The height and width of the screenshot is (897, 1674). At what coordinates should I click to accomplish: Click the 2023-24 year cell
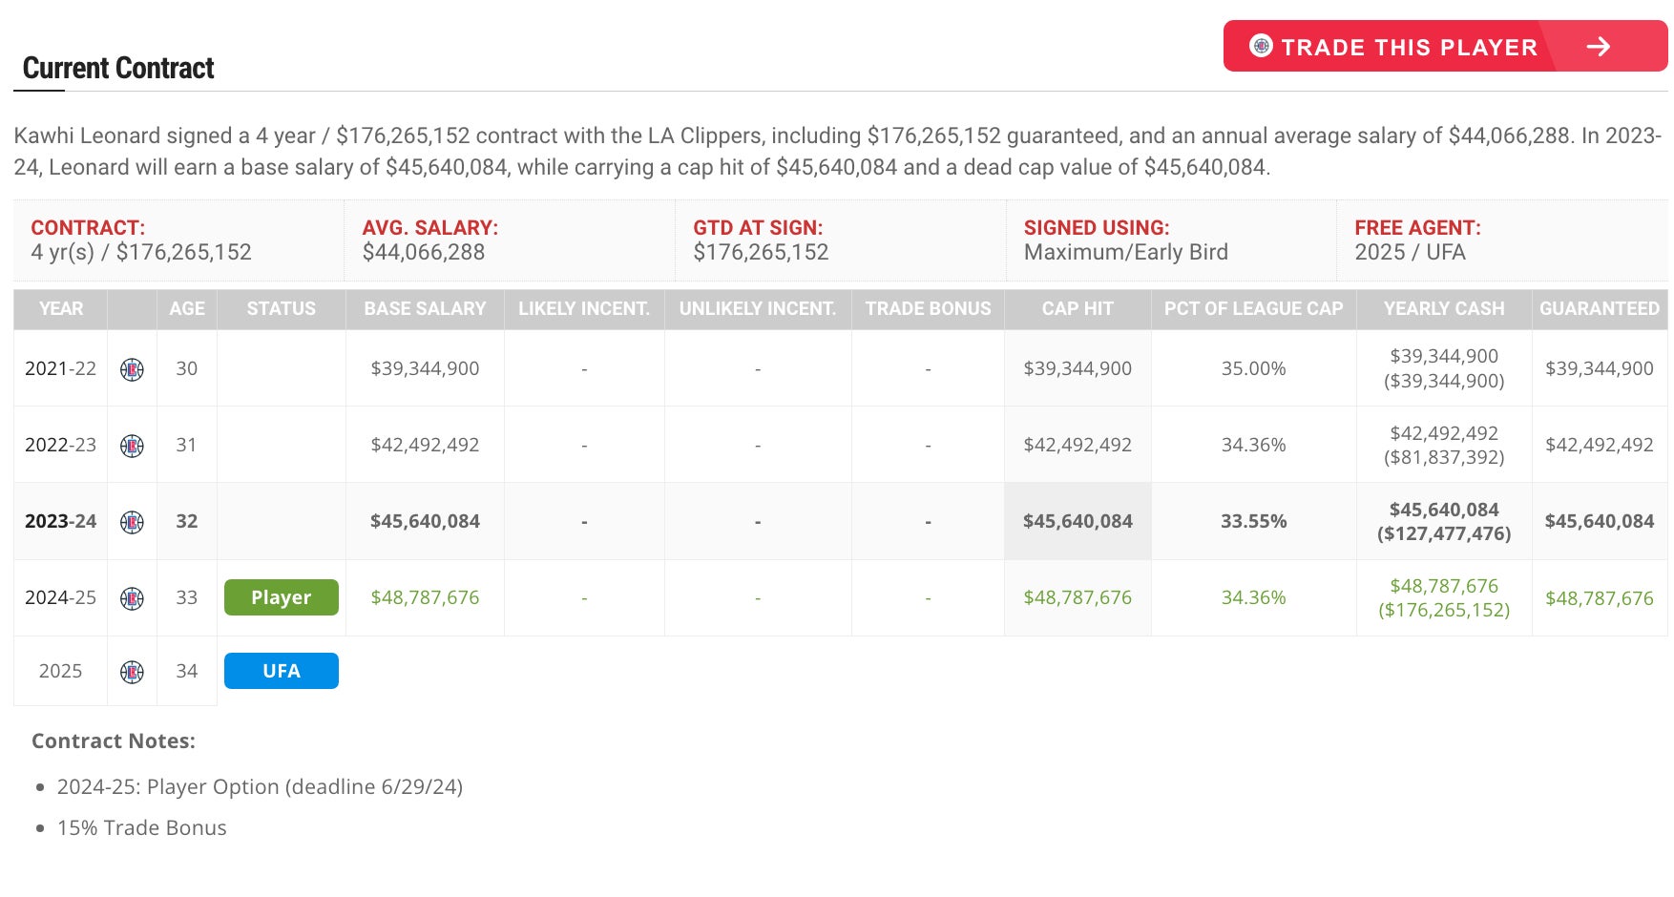coord(60,521)
